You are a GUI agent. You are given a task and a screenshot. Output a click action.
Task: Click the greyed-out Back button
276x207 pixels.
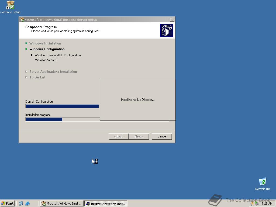(119, 136)
